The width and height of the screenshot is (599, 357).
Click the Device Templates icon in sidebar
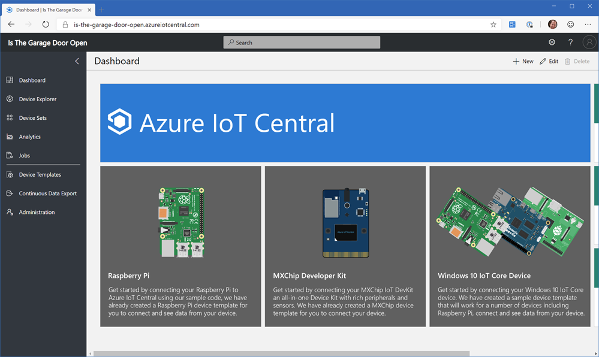pos(10,174)
